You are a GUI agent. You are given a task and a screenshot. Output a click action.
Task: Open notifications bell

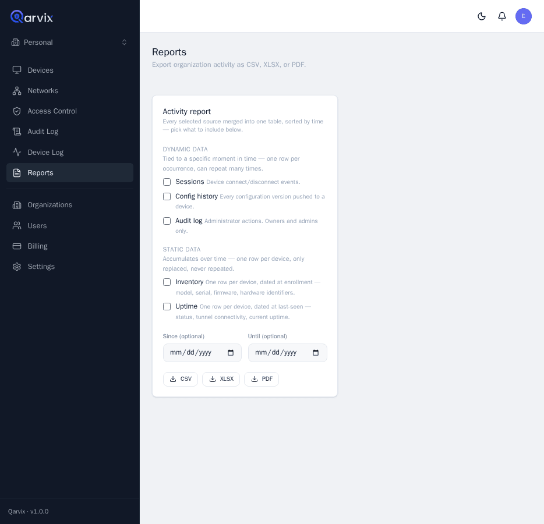tap(502, 16)
